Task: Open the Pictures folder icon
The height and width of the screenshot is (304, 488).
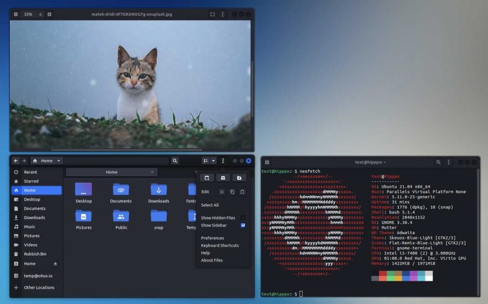Action: 84,216
